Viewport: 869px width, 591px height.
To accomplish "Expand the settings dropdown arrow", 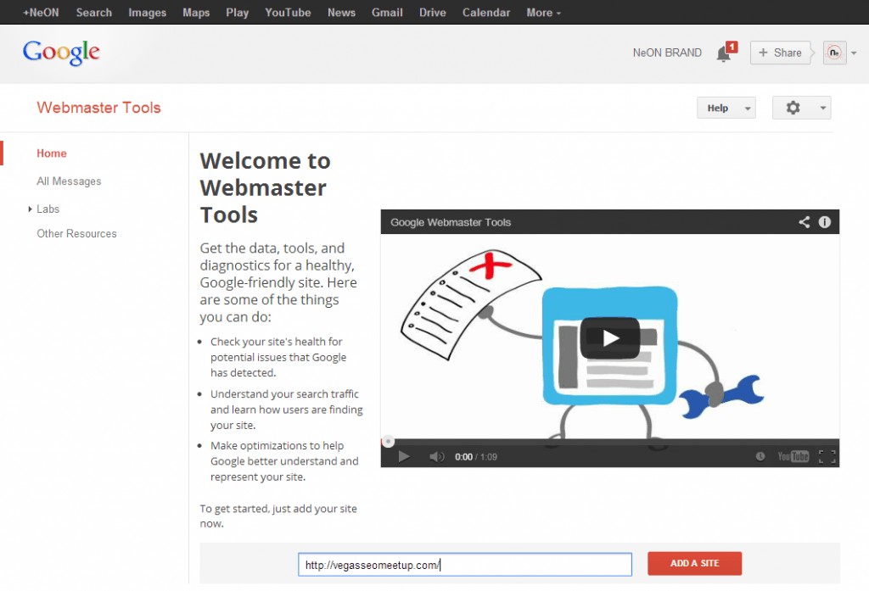I will point(823,108).
